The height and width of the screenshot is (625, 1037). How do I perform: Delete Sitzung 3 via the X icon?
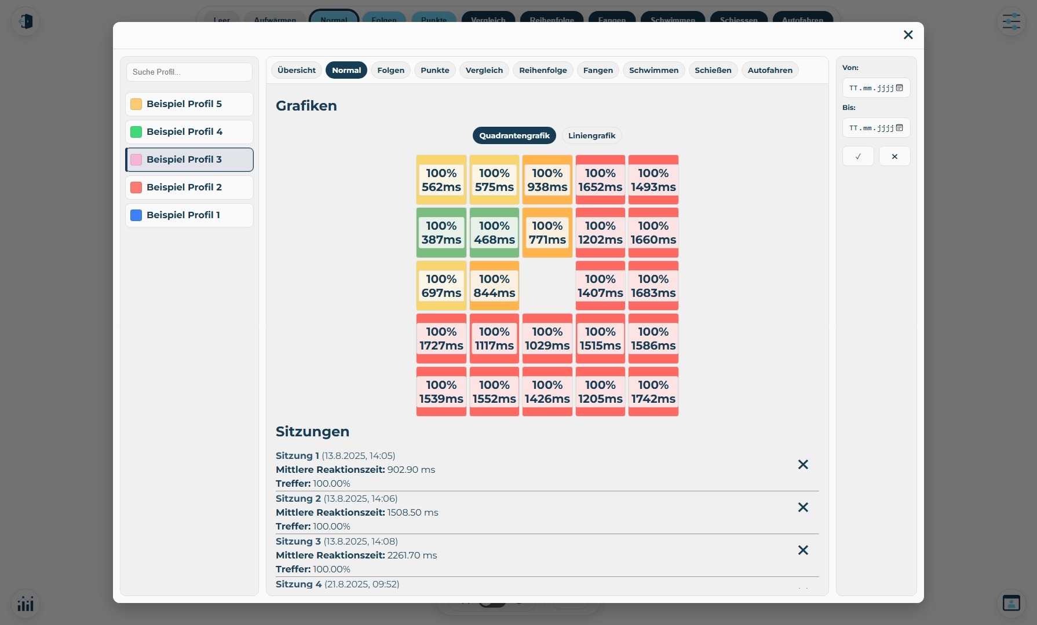point(802,550)
